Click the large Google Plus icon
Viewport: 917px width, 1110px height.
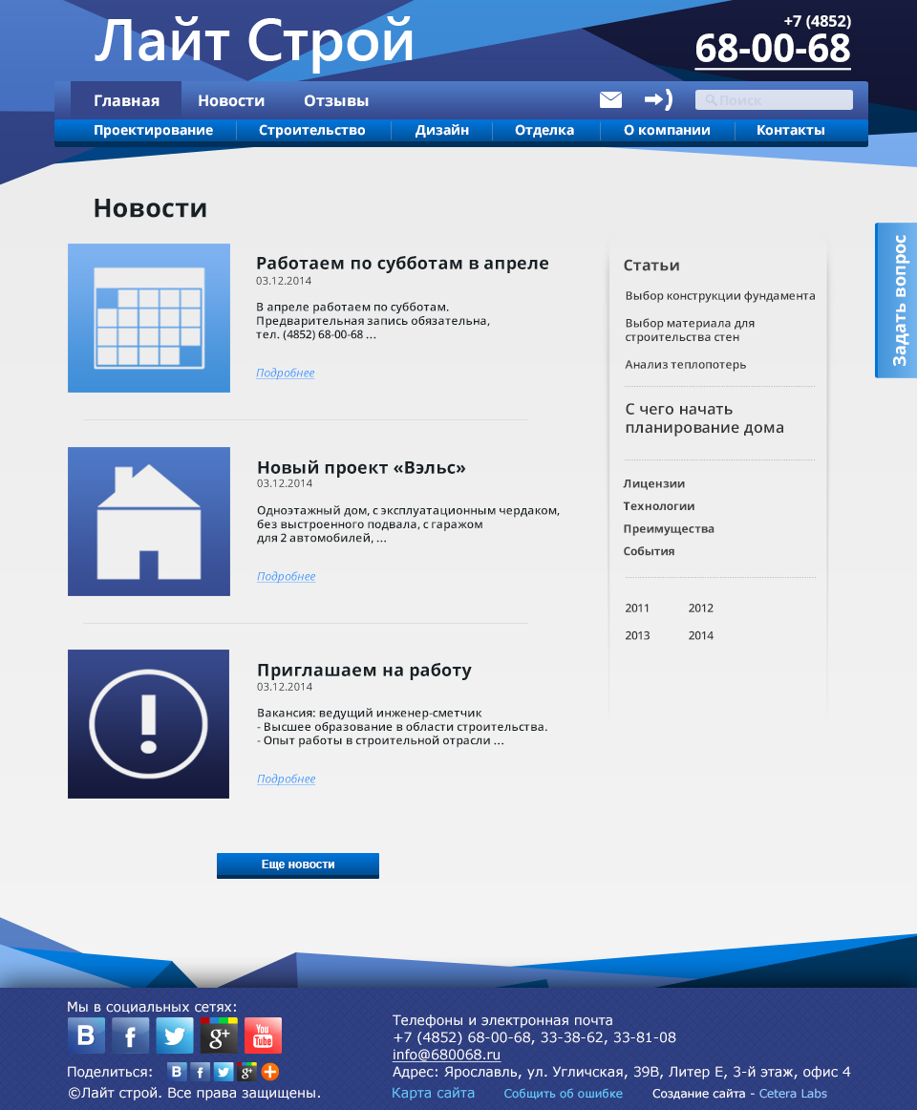click(x=219, y=1035)
